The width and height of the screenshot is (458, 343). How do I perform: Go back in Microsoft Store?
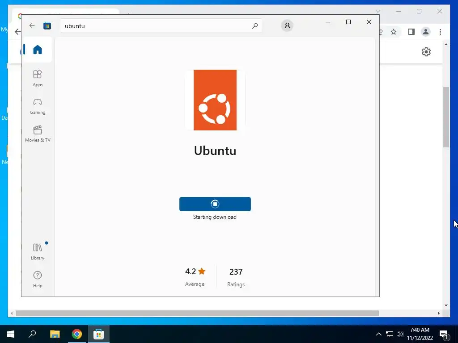[x=32, y=25]
